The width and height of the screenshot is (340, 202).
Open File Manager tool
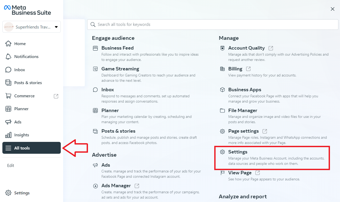coord(243,110)
